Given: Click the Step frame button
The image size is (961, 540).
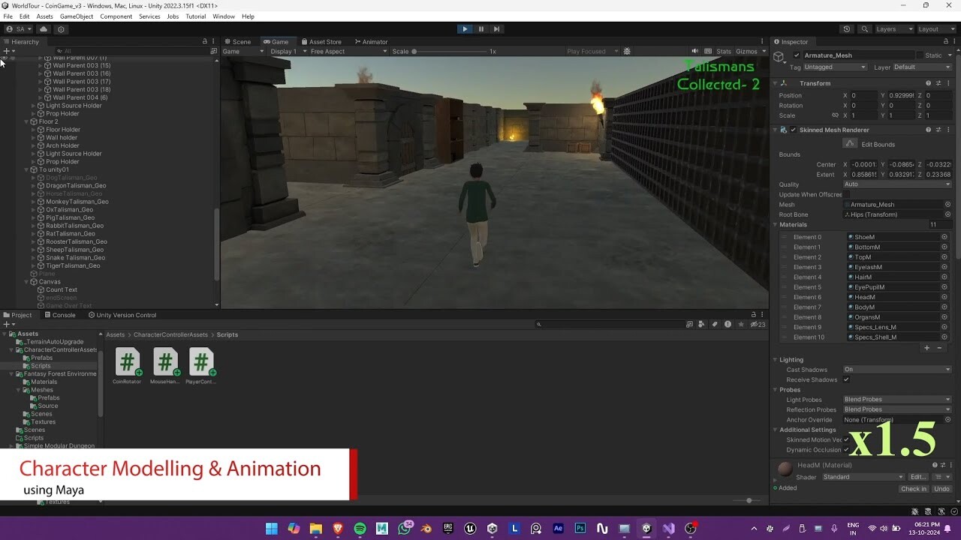Looking at the screenshot, I should click(496, 28).
